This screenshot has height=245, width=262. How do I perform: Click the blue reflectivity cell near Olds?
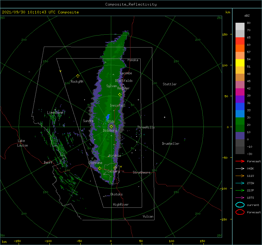[x=108, y=117]
